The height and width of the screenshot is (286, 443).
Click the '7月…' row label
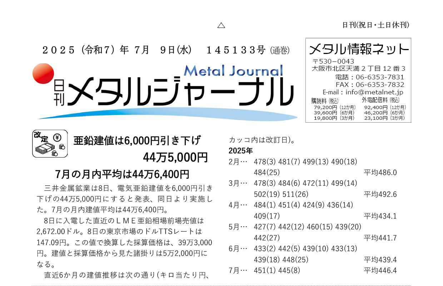pyautogui.click(x=238, y=271)
